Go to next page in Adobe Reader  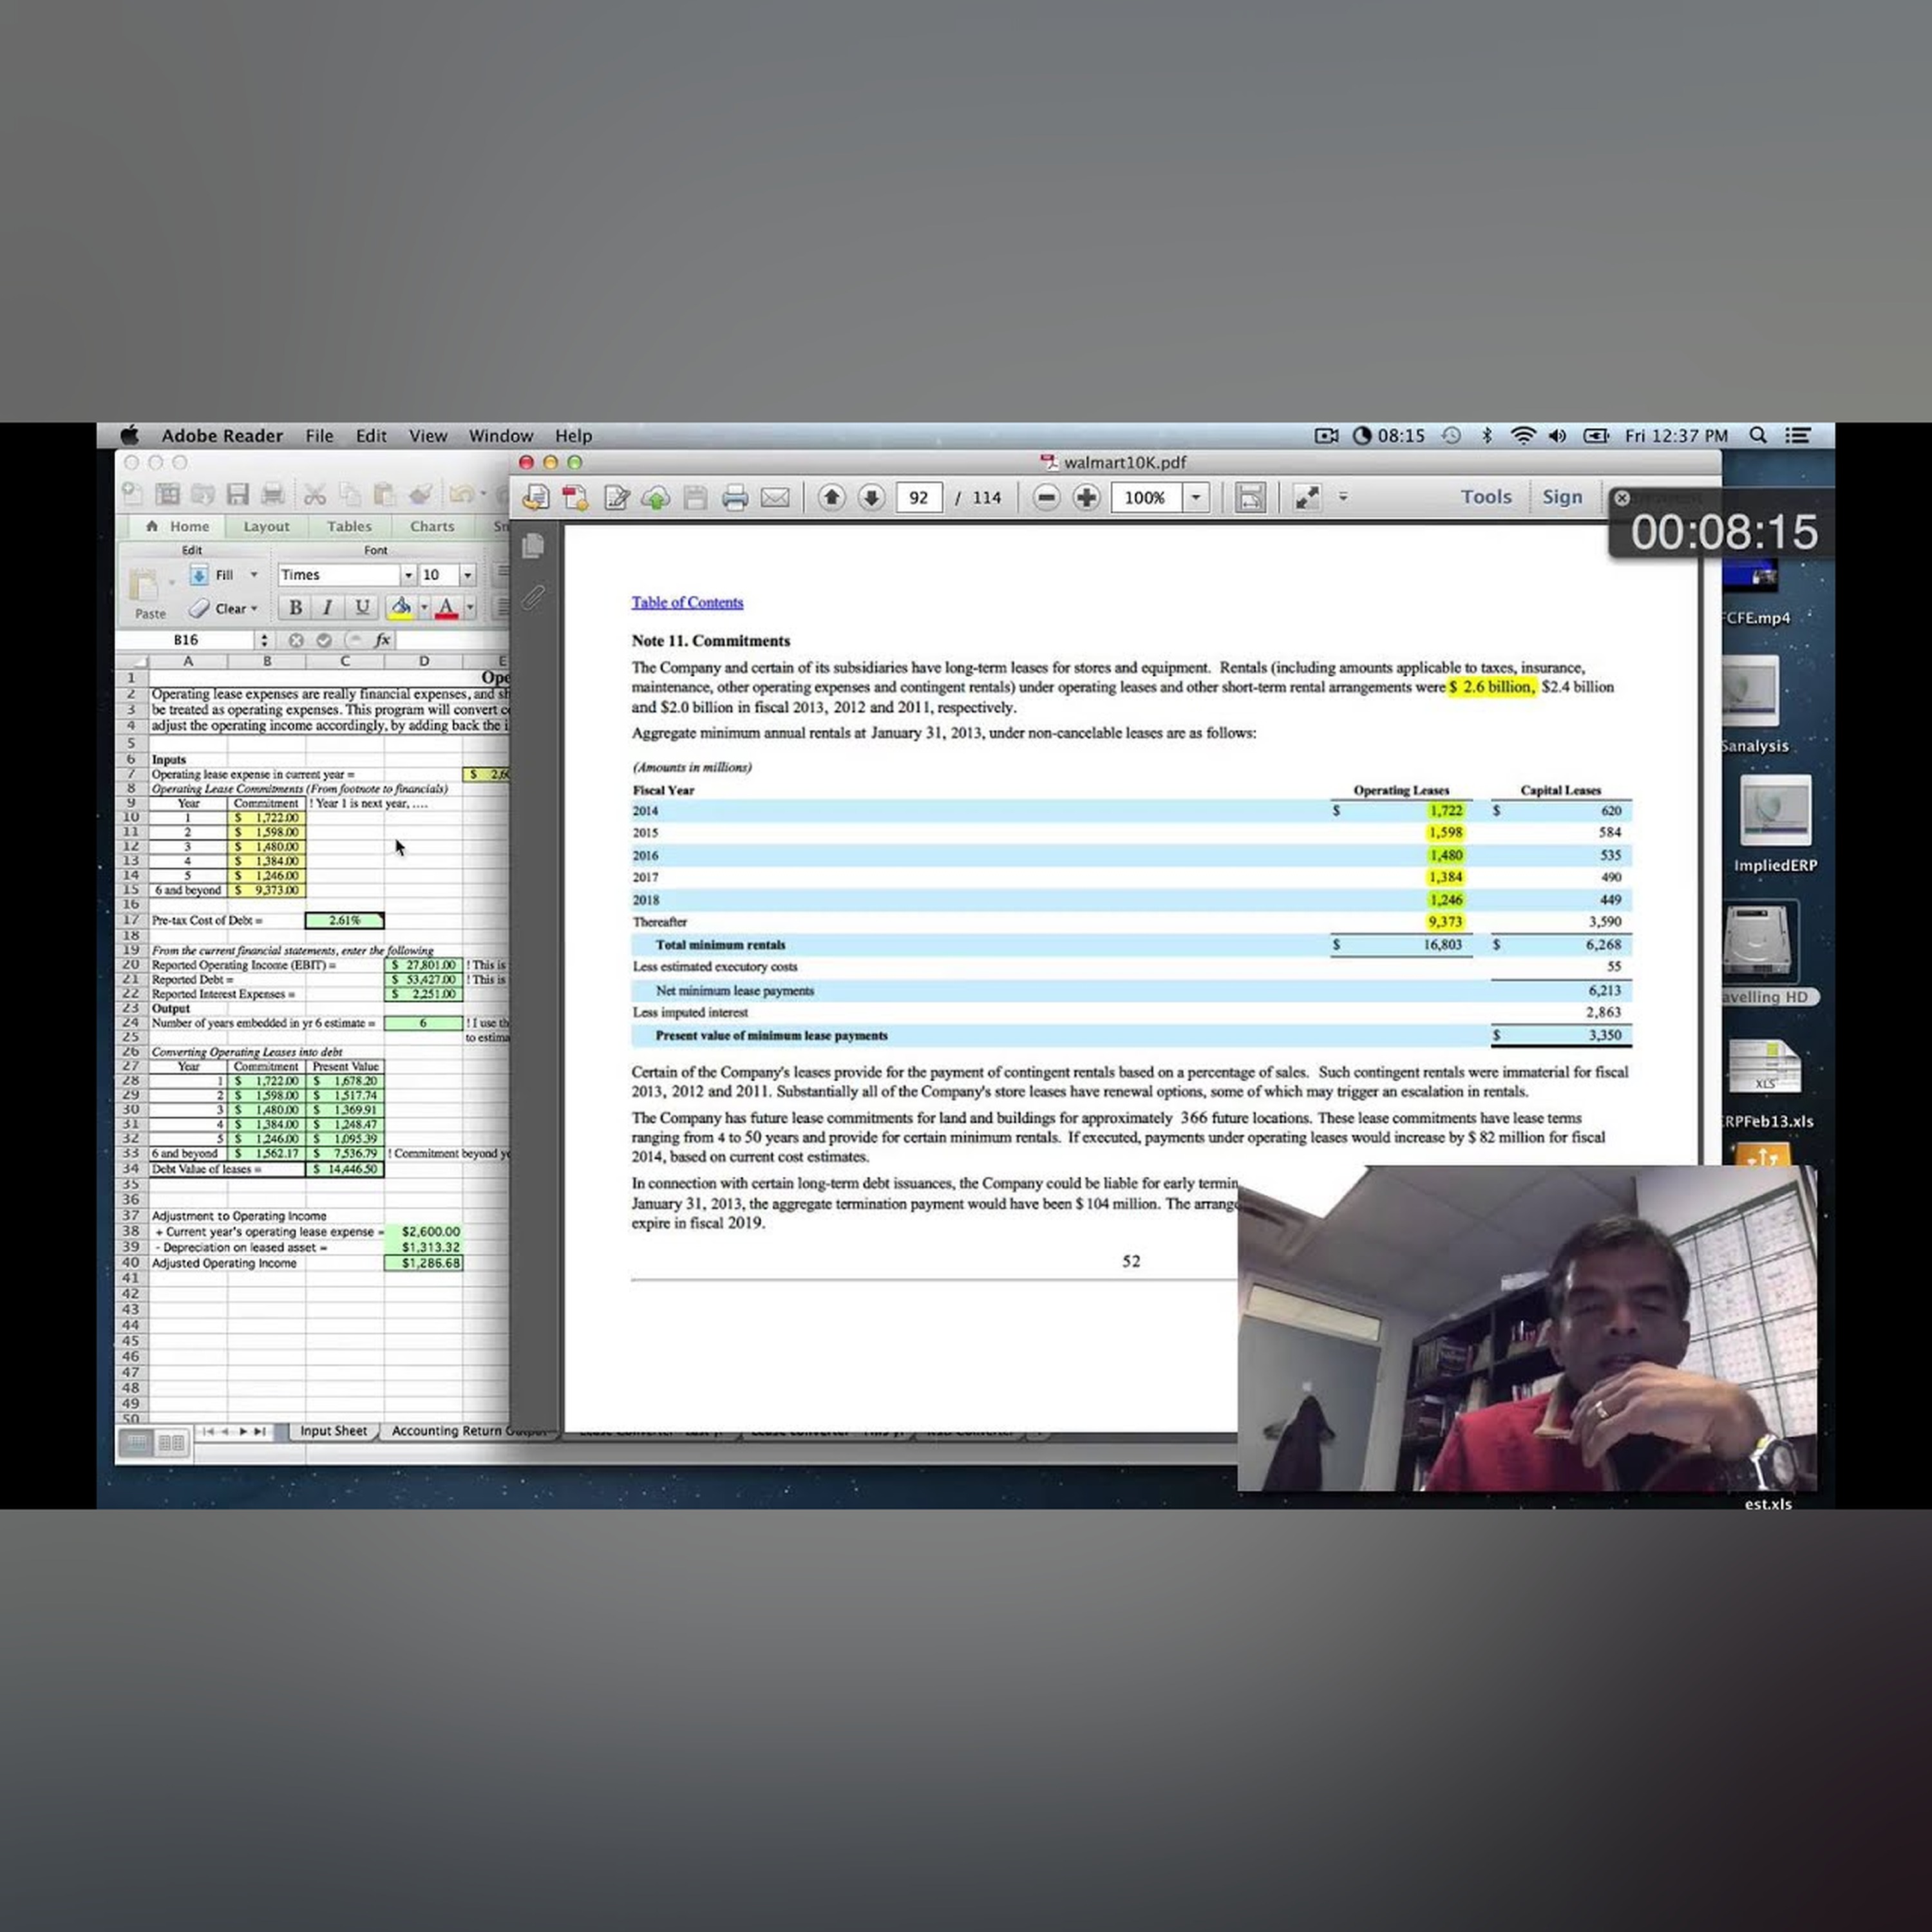(871, 497)
